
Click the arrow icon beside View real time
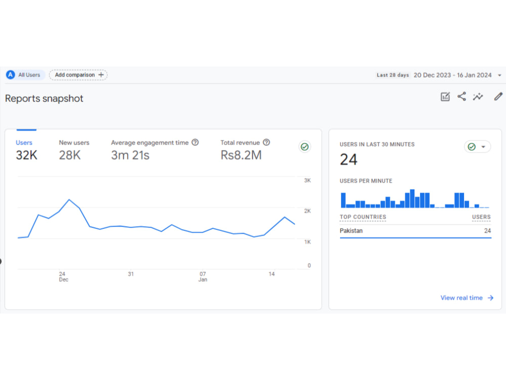[x=490, y=298]
